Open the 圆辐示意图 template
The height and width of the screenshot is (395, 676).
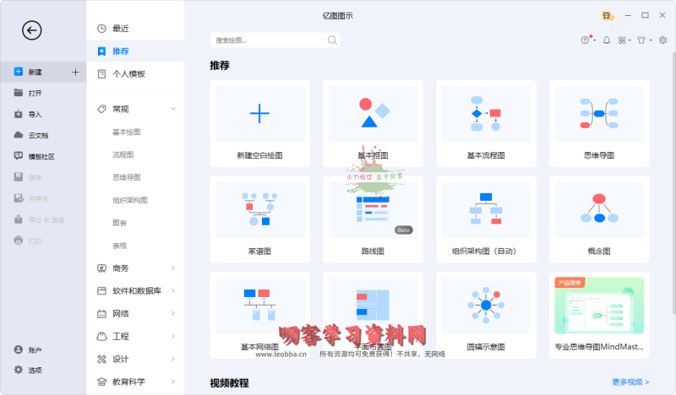pyautogui.click(x=486, y=315)
